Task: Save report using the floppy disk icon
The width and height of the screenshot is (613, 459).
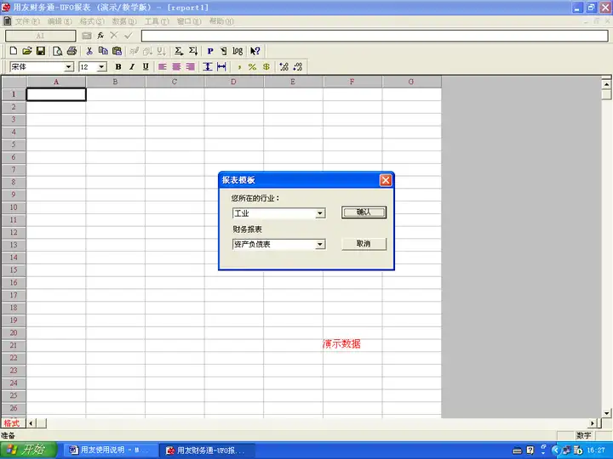Action: [x=41, y=51]
